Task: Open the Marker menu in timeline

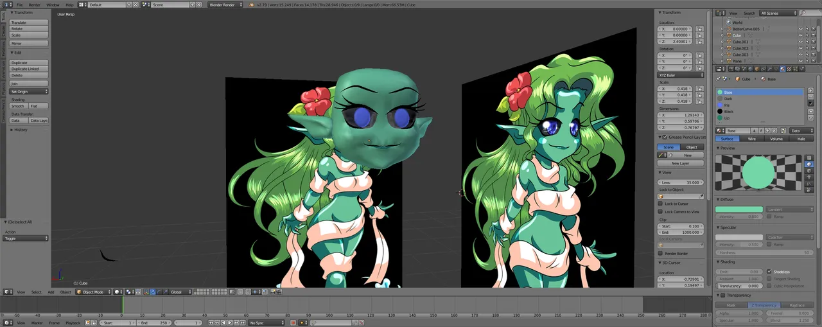Action: [x=37, y=323]
